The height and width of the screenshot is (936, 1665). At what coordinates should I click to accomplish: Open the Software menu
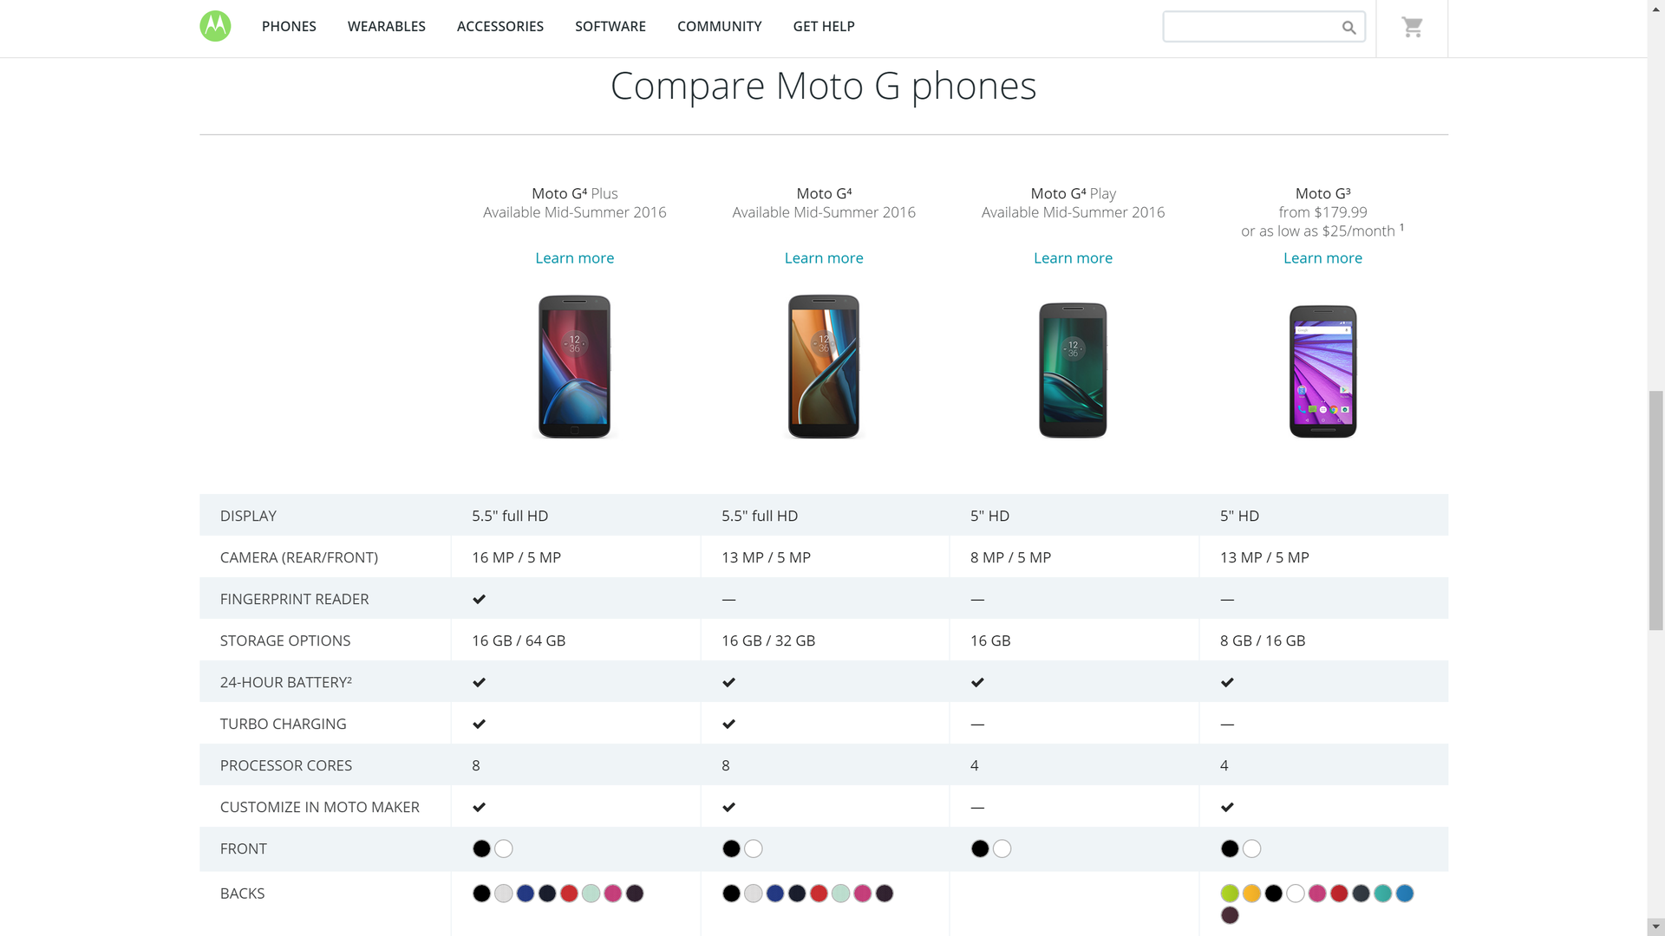[610, 27]
